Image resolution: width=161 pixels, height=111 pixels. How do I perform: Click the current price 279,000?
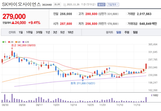pos(14,17)
